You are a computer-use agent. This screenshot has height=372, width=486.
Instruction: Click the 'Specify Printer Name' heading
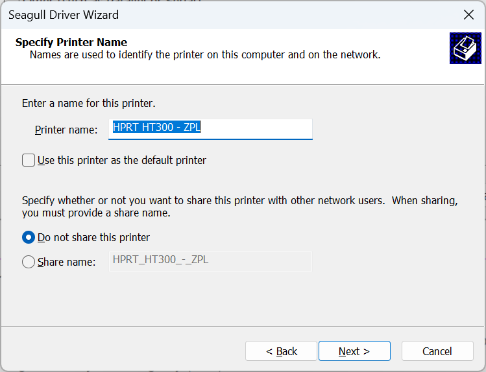pos(71,43)
